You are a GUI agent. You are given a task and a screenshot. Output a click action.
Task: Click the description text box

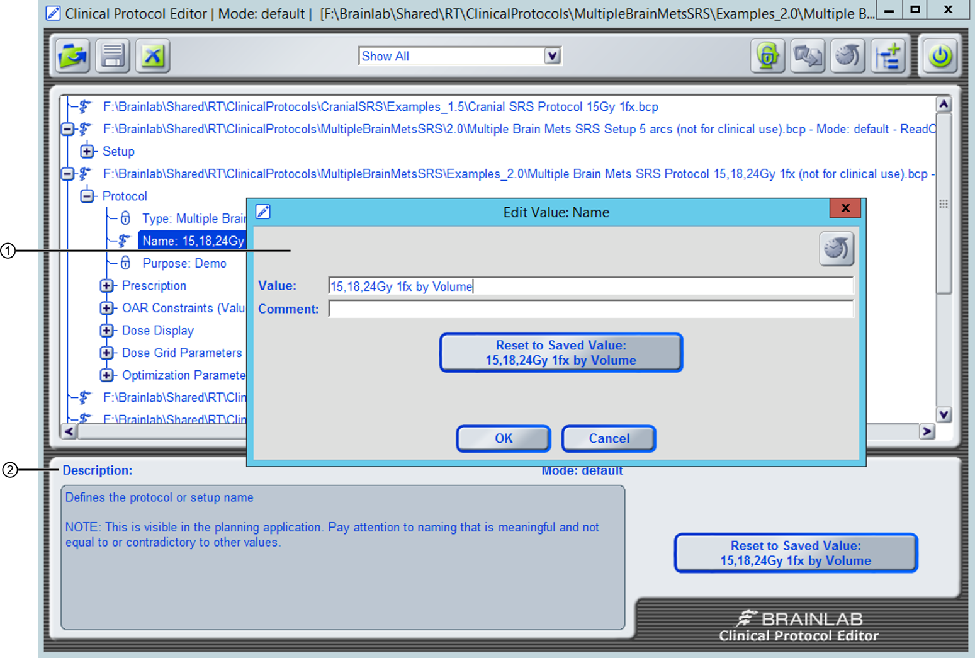click(x=343, y=557)
